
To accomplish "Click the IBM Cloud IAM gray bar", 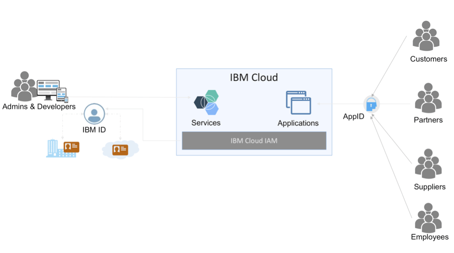I will [254, 141].
